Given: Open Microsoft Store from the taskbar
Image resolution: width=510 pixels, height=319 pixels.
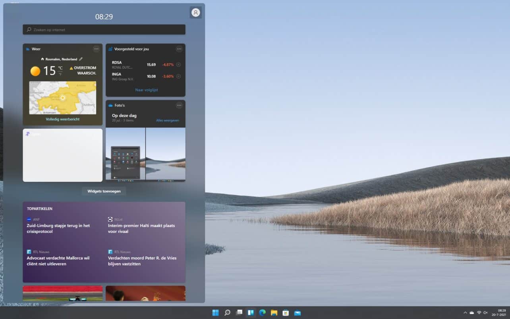Looking at the screenshot, I should (285, 313).
